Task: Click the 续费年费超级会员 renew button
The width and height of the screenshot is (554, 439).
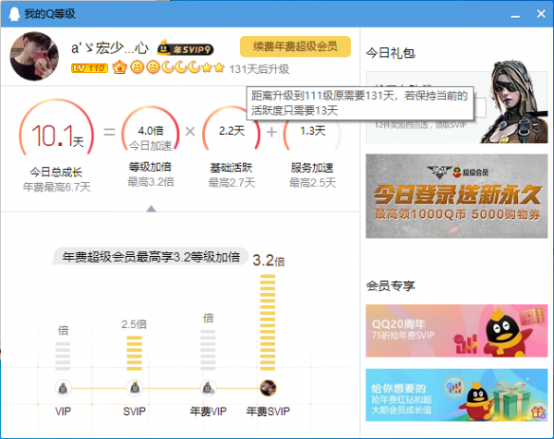Action: tap(295, 46)
